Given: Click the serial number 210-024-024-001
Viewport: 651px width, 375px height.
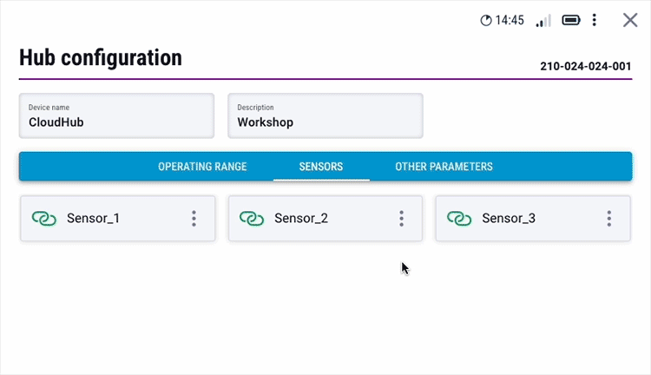Looking at the screenshot, I should pos(585,66).
